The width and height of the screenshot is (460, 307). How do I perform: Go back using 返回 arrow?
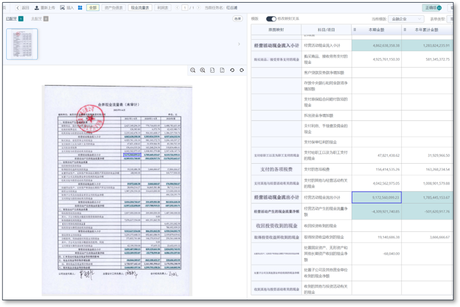click(x=17, y=8)
